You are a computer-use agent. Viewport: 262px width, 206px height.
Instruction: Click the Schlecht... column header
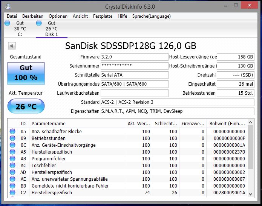tap(165, 124)
